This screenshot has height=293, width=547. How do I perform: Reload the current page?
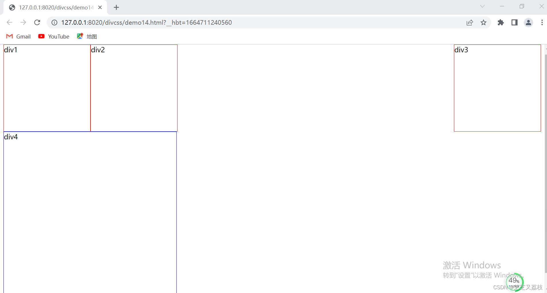point(37,22)
